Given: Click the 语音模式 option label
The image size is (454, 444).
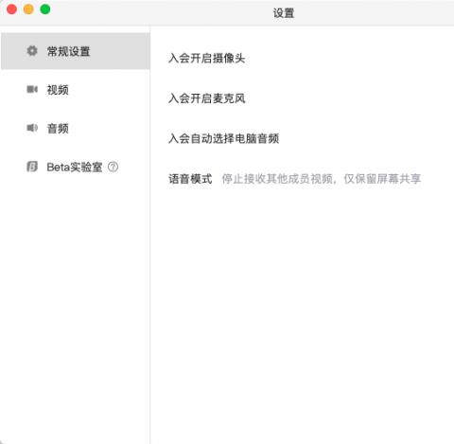Looking at the screenshot, I should coord(190,179).
